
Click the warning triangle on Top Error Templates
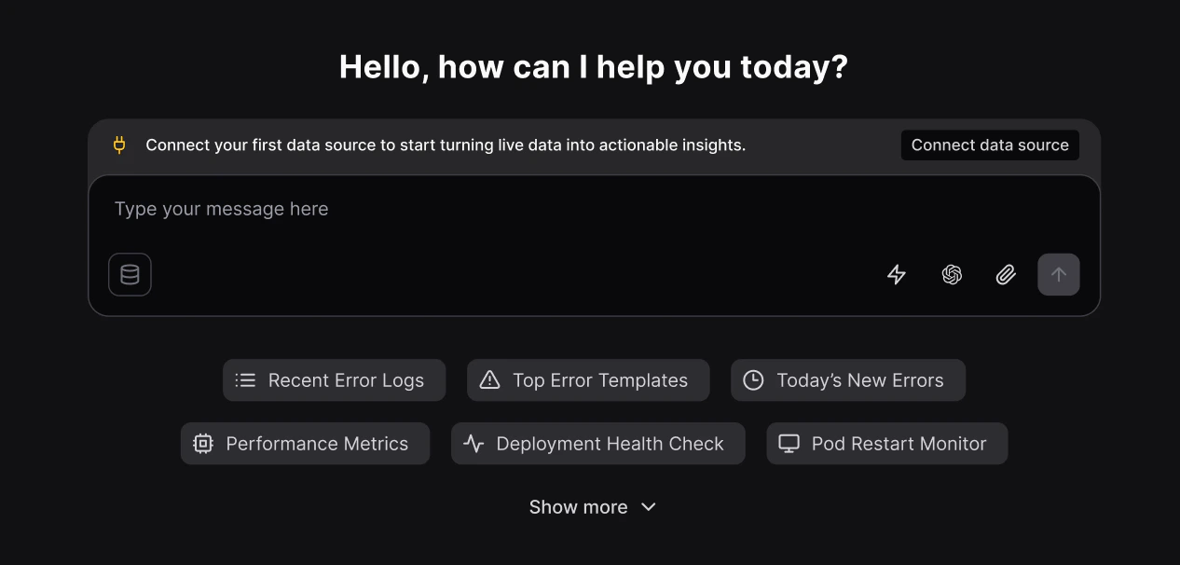click(488, 379)
